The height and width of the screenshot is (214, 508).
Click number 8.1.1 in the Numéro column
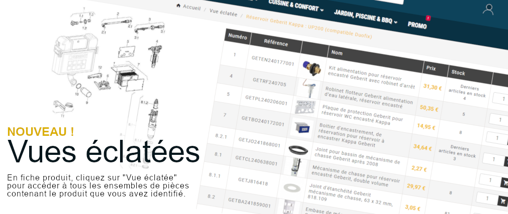(214, 175)
